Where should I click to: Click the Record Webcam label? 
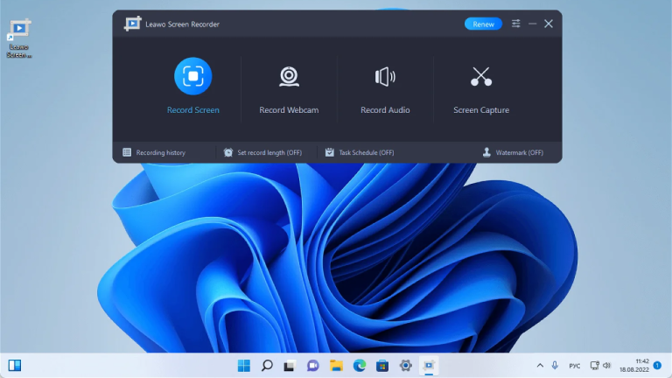[289, 110]
